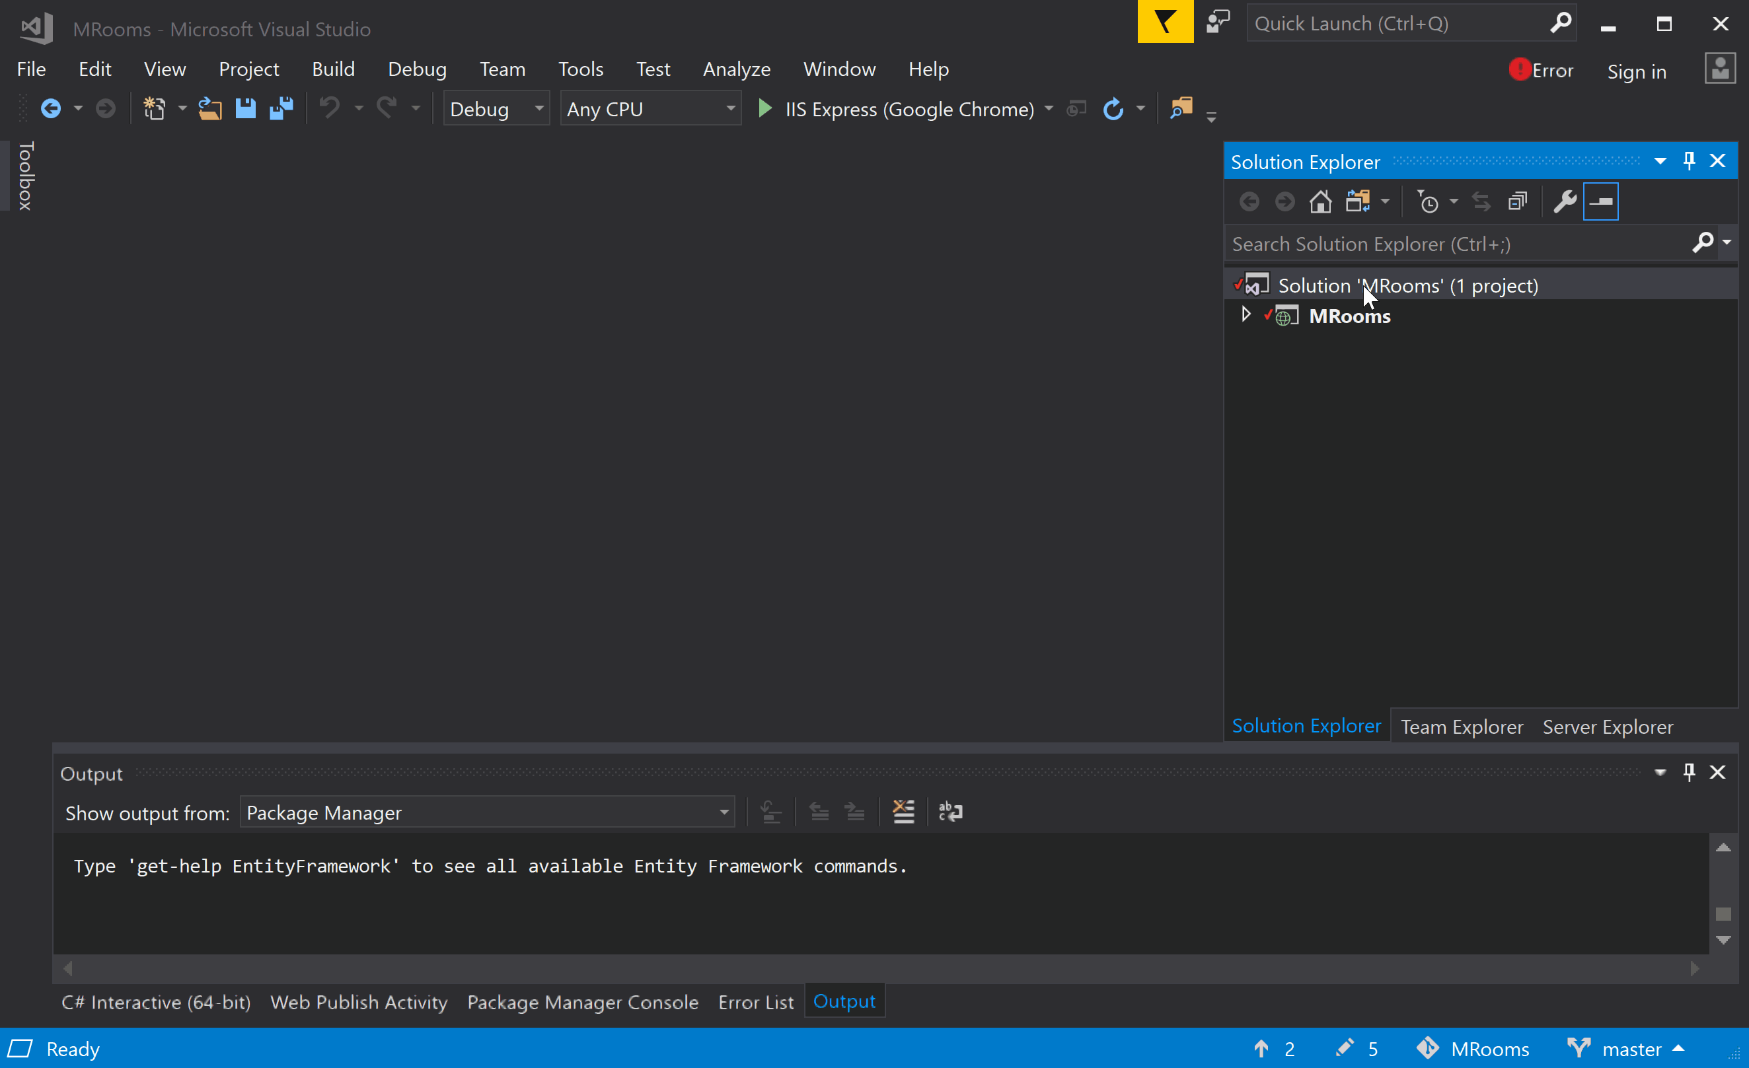Open the Solution Explorer window options dropdown arrow
Screen dimensions: 1749x1068
(x=1660, y=161)
